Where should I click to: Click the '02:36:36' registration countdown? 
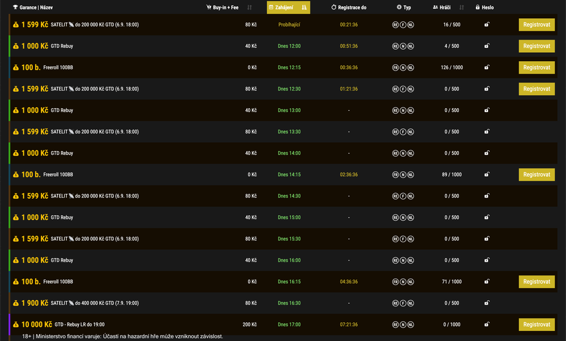point(349,174)
